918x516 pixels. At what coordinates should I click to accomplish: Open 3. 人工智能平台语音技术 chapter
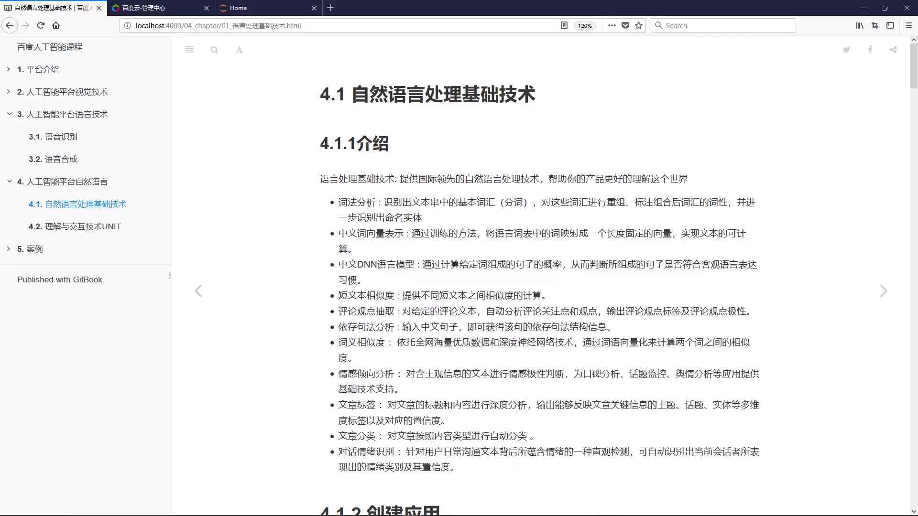point(63,114)
